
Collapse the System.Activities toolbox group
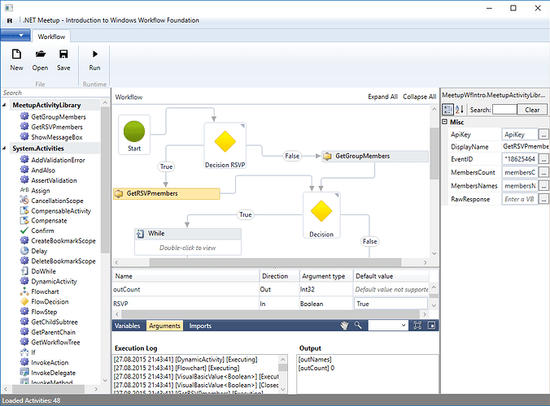(x=4, y=149)
